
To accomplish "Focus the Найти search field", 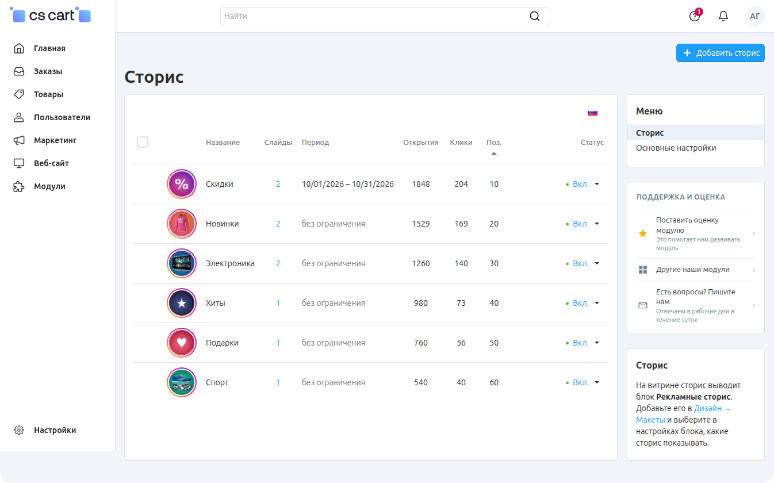I will click(385, 16).
